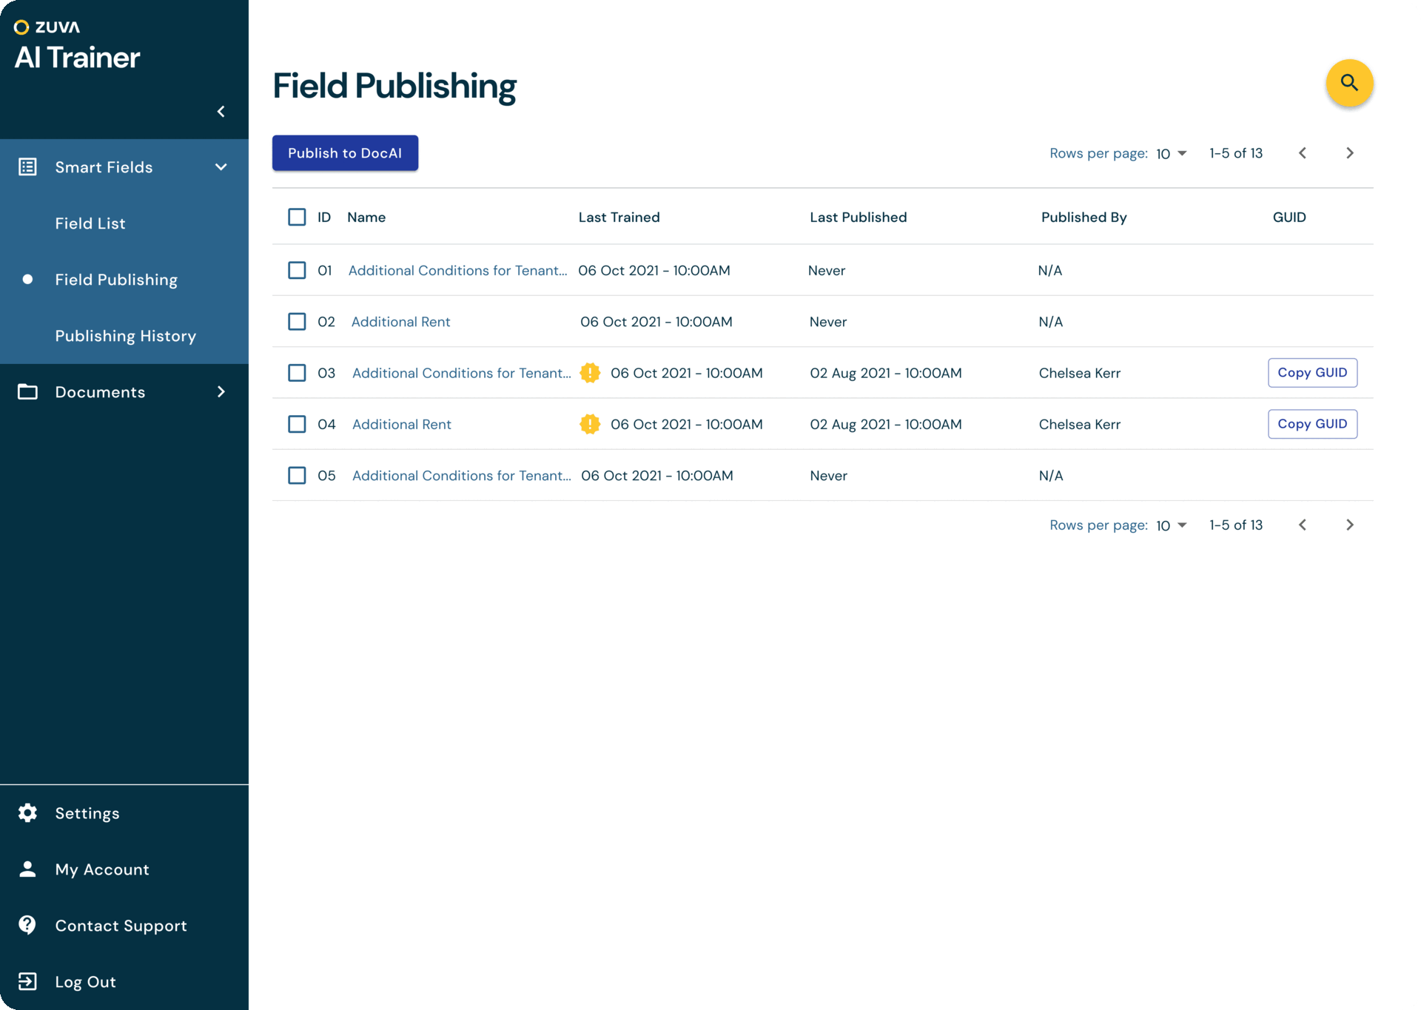
Task: Go to next page using top arrow
Action: pyautogui.click(x=1349, y=153)
